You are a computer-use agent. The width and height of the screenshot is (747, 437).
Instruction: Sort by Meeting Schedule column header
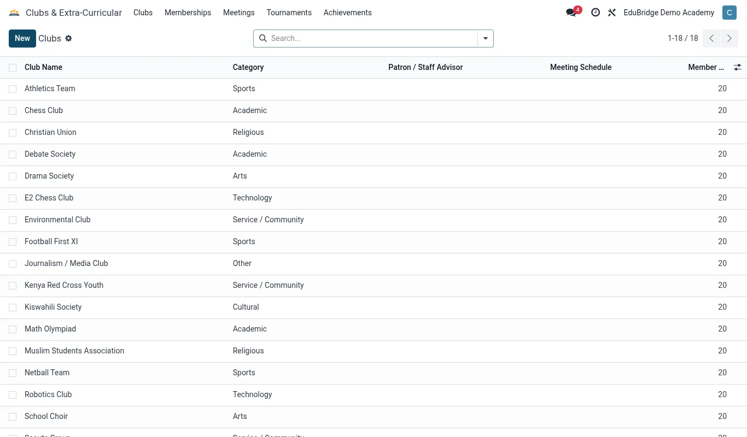click(581, 67)
